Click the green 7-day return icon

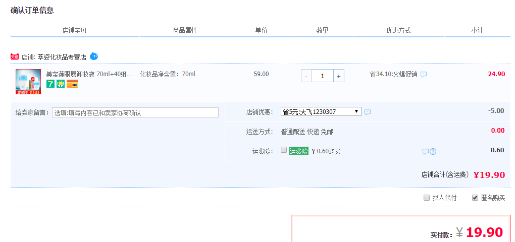(x=50, y=84)
